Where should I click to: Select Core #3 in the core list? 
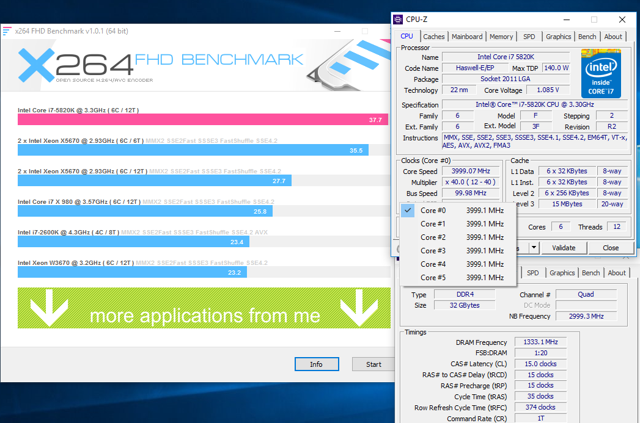click(x=458, y=251)
